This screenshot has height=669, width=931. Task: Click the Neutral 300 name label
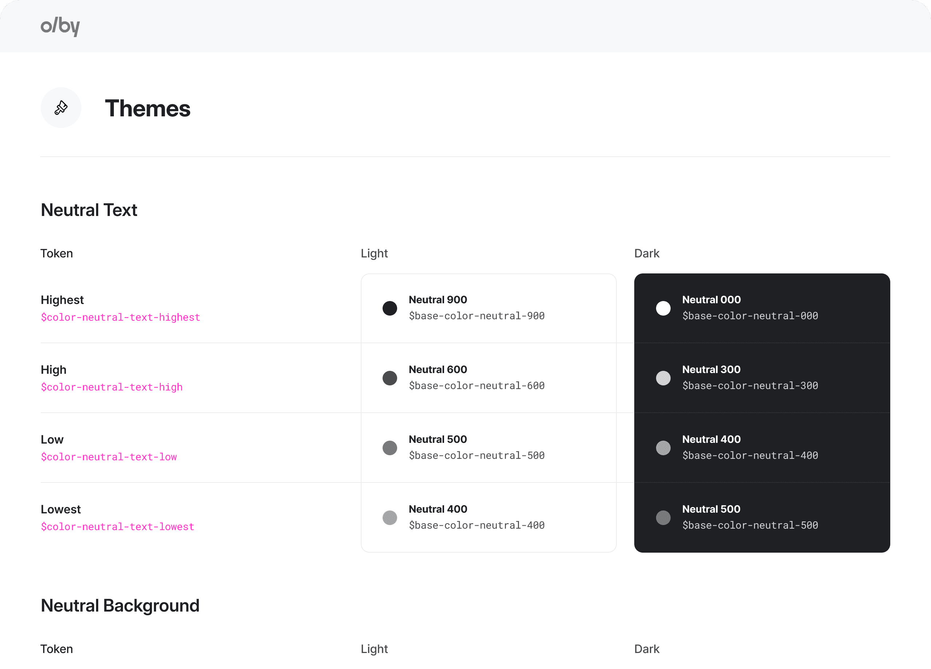tap(711, 369)
